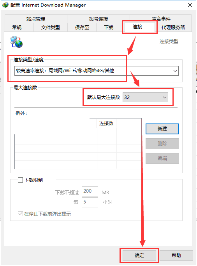Select the 保存至 tab

82,27
